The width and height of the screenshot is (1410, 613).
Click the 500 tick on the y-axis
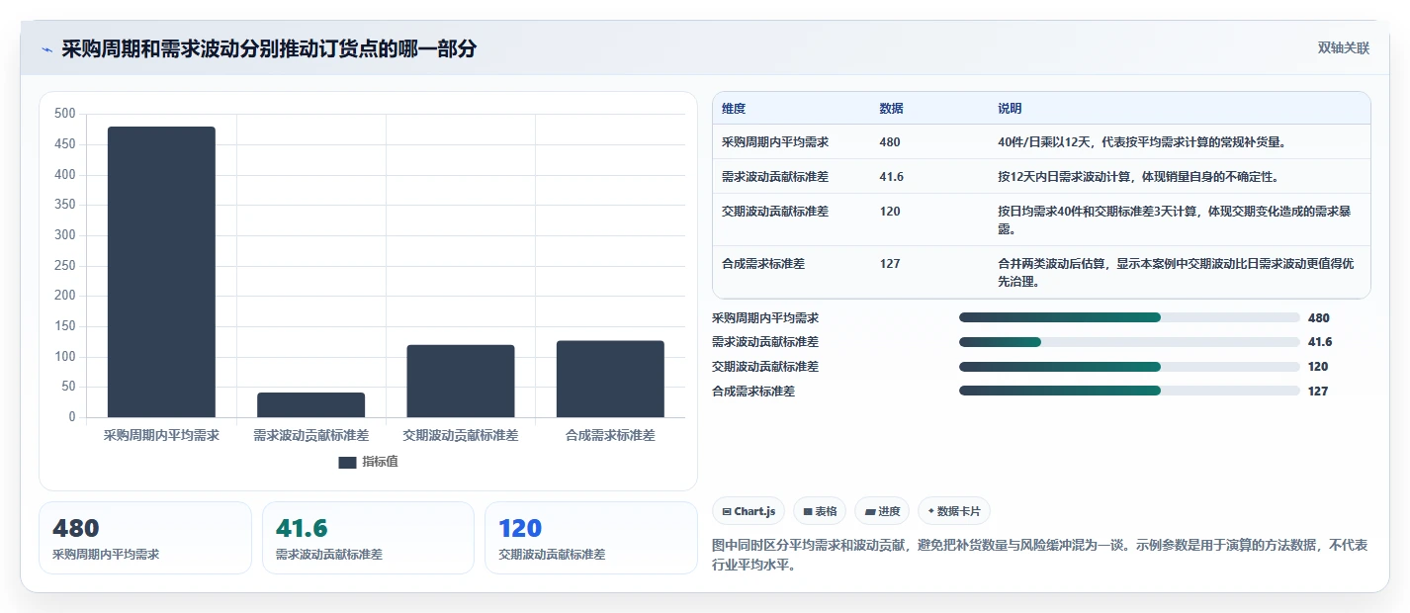coord(65,114)
